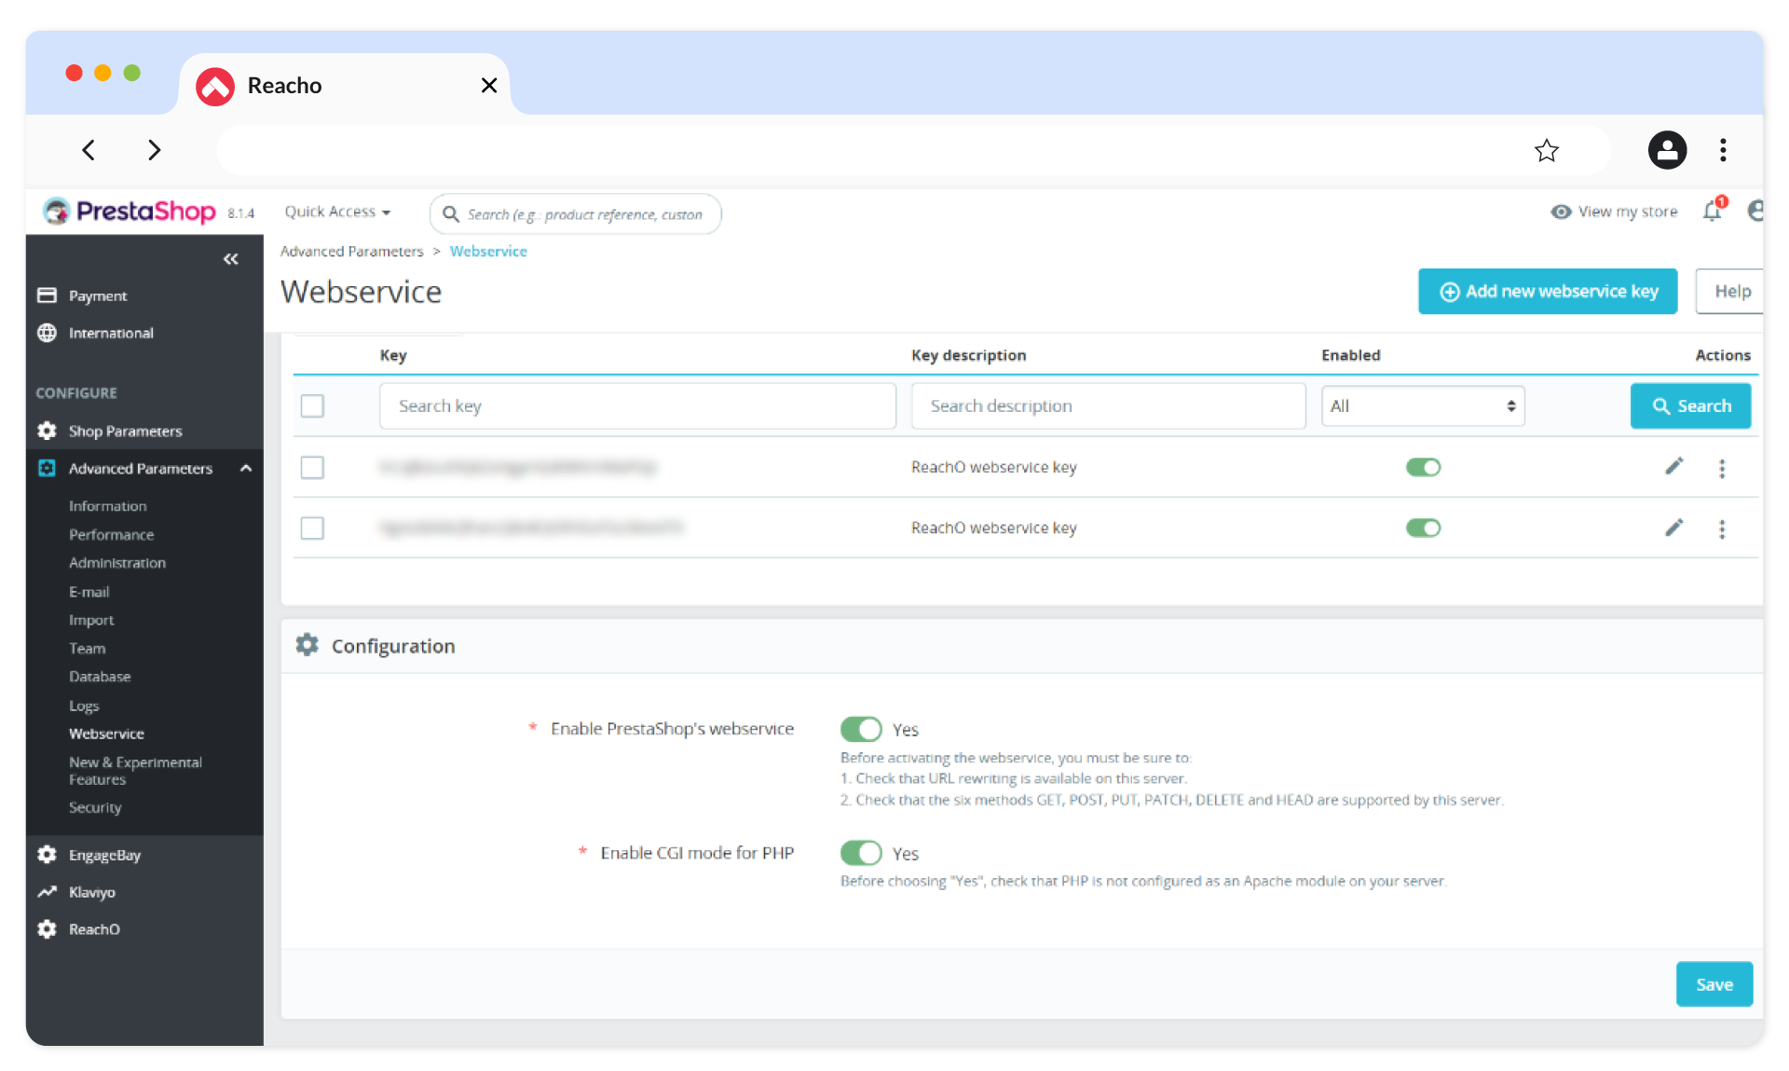Click Add new webservice key button
The height and width of the screenshot is (1071, 1789).
click(1547, 292)
